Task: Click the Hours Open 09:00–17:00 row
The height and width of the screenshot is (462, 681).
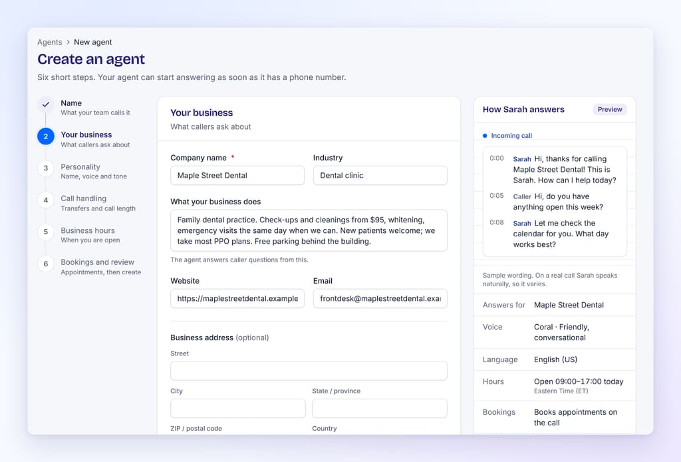Action: coord(555,386)
